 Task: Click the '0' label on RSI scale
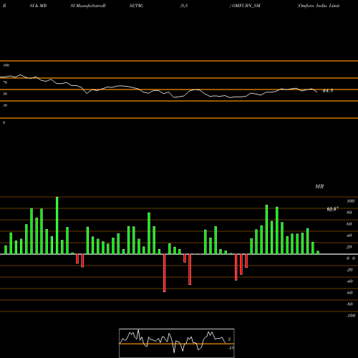(x=4, y=122)
